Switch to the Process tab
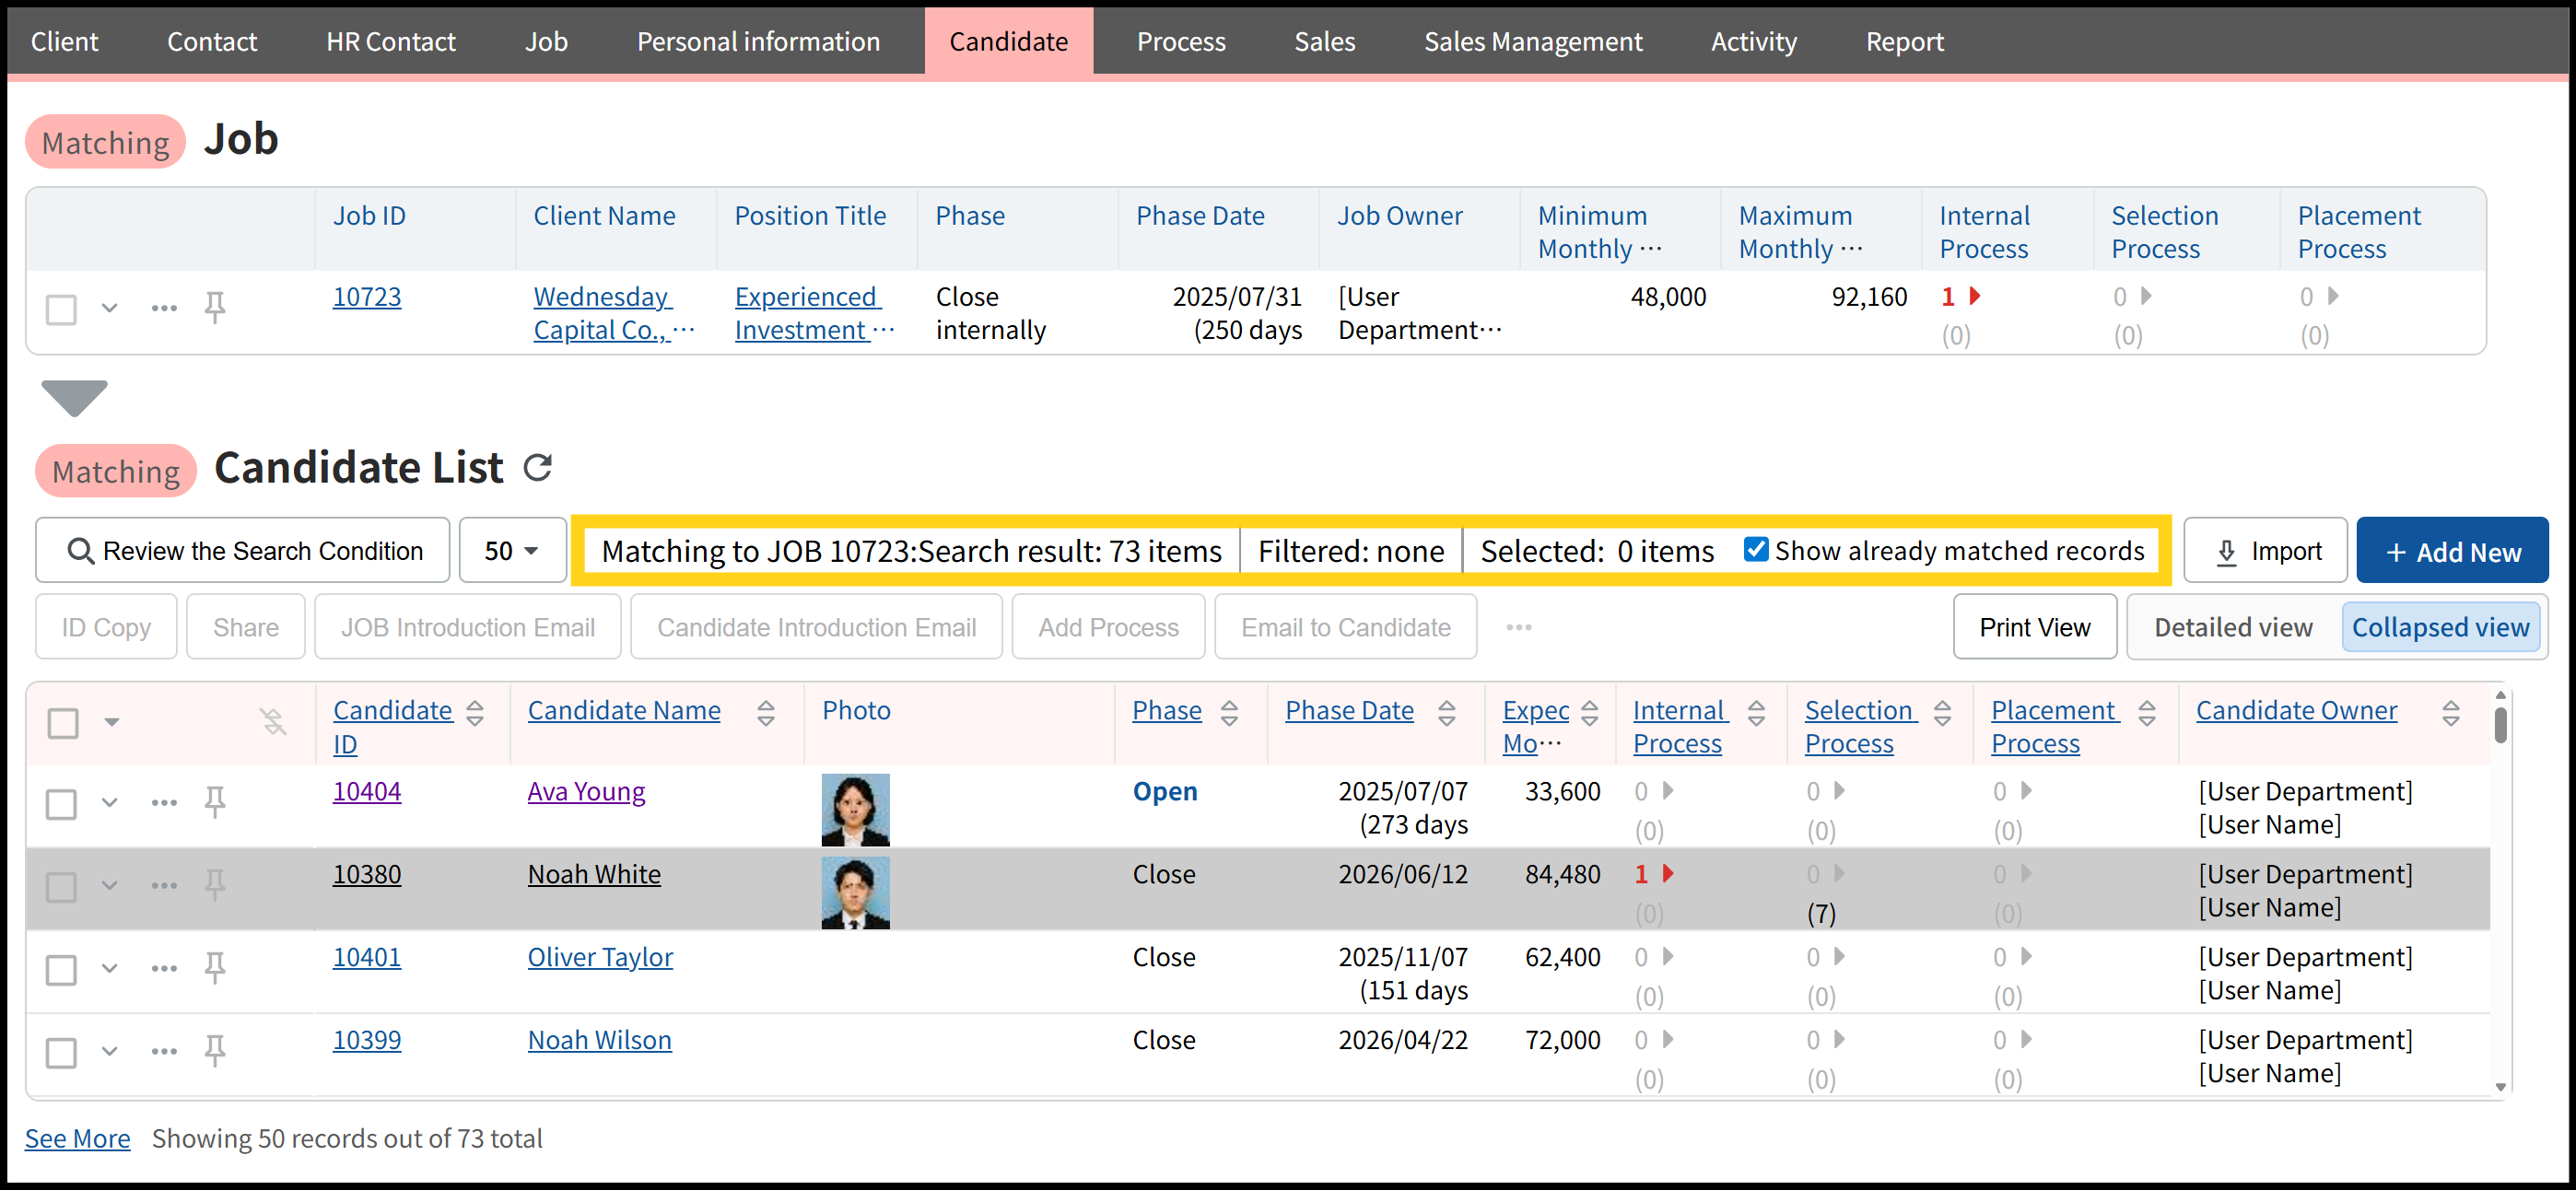The width and height of the screenshot is (2576, 1190). click(1180, 41)
